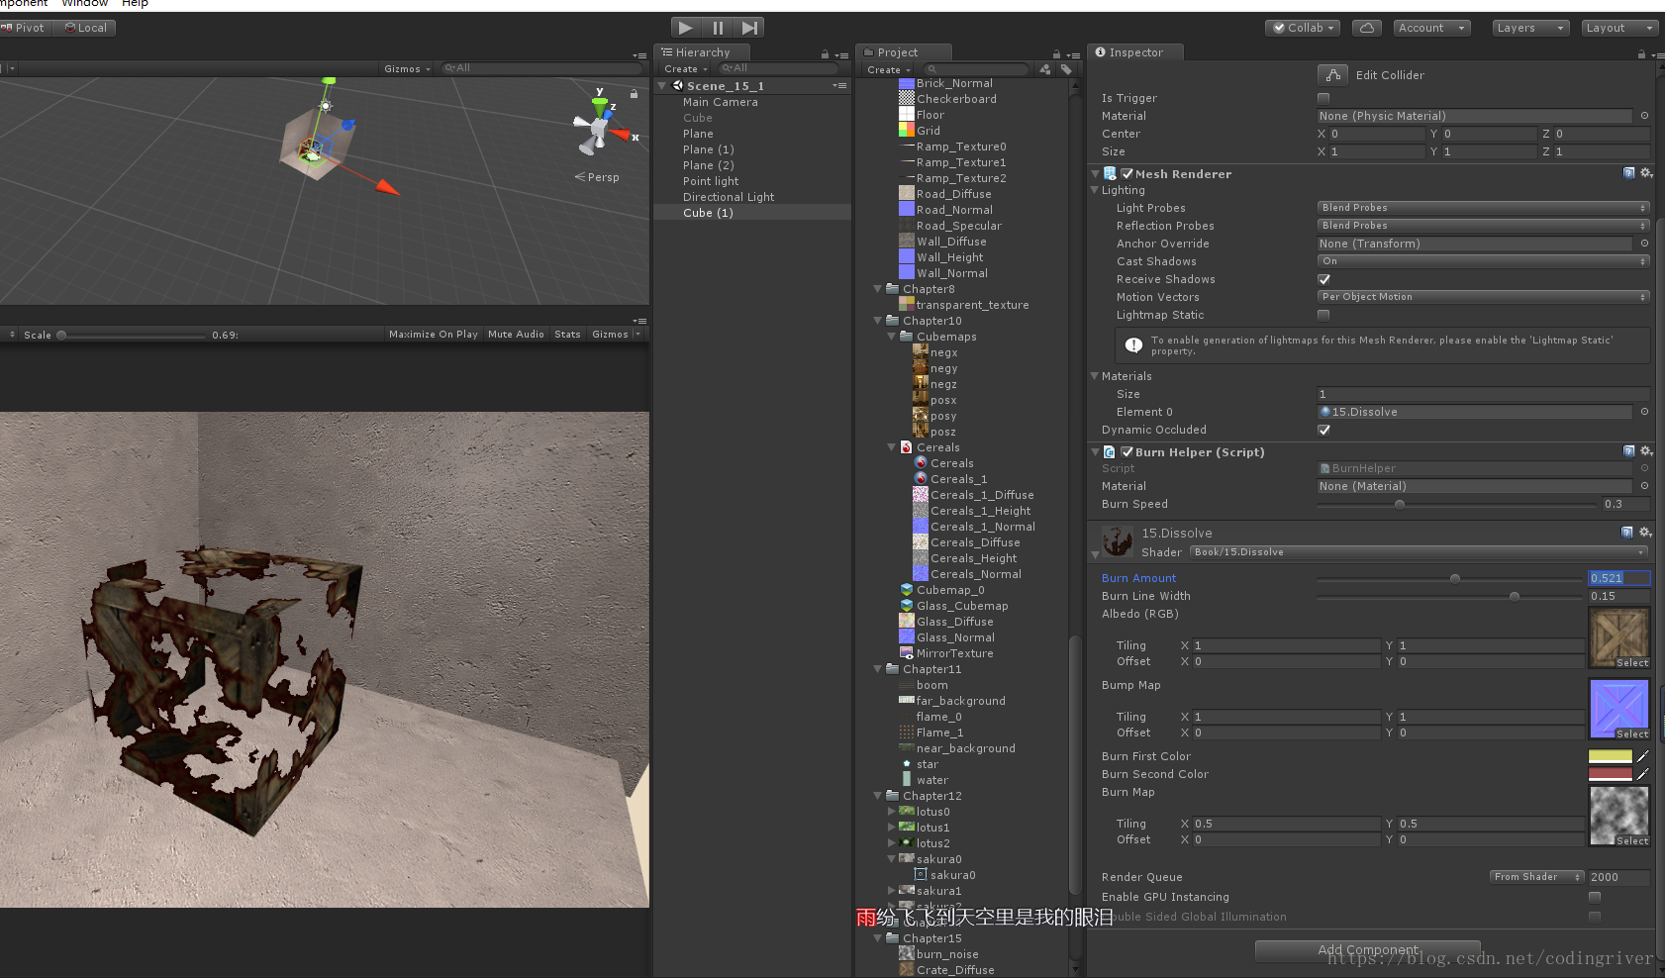Enable the Lightmap Static checkbox
This screenshot has width=1665, height=978.
coord(1323,315)
